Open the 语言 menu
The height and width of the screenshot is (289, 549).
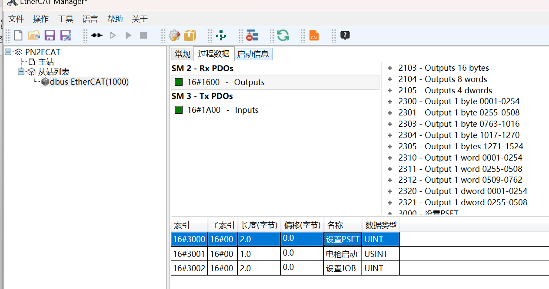click(x=90, y=19)
